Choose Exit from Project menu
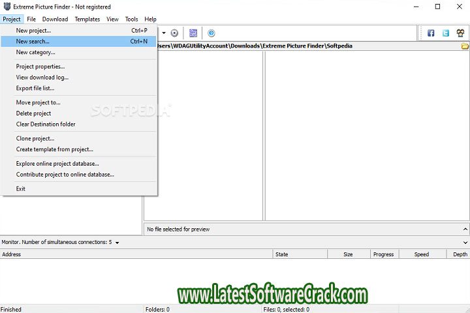The height and width of the screenshot is (313, 470). tap(79, 188)
